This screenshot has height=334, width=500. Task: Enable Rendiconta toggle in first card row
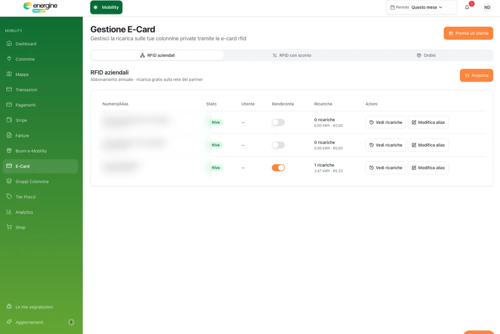(x=278, y=122)
